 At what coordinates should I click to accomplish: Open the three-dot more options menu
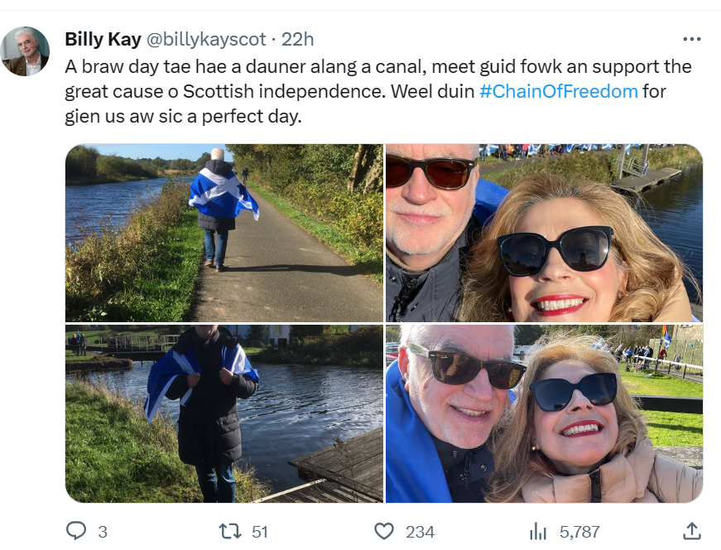[x=691, y=39]
